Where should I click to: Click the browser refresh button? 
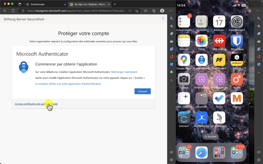(x=13, y=11)
